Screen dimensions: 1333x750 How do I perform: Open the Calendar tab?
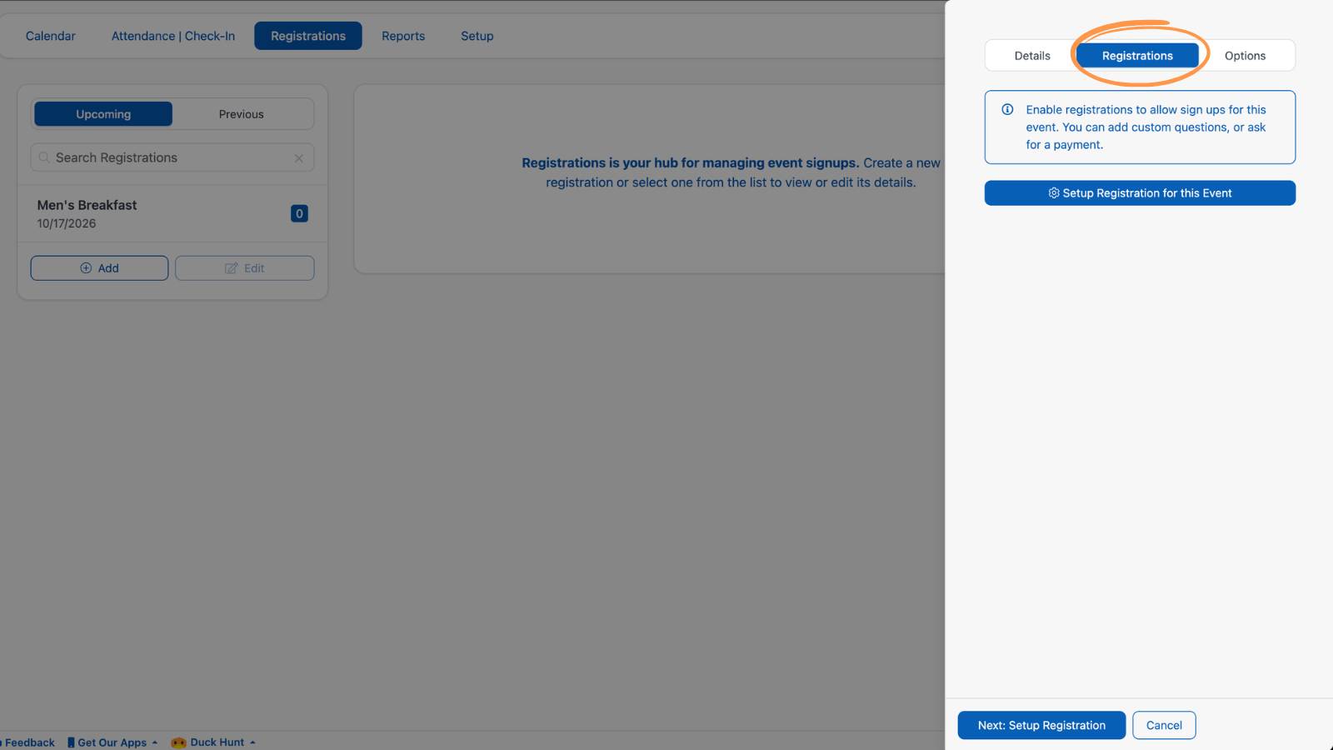pos(51,36)
